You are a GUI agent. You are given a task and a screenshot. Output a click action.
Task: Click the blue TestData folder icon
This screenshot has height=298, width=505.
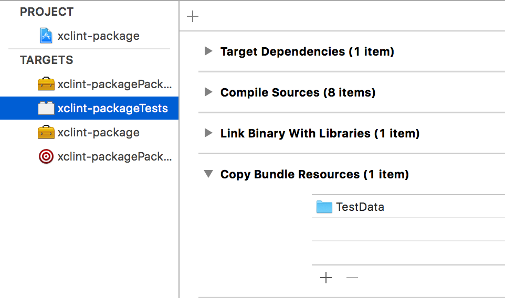click(324, 207)
